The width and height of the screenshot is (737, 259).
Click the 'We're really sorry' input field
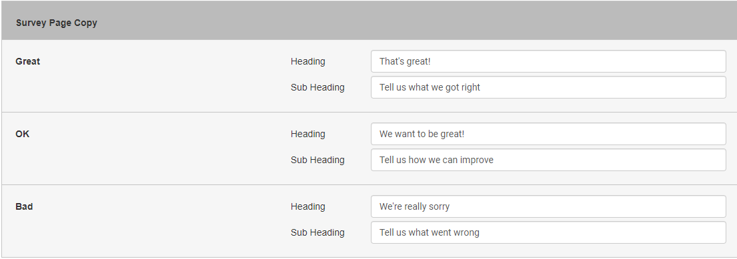548,206
